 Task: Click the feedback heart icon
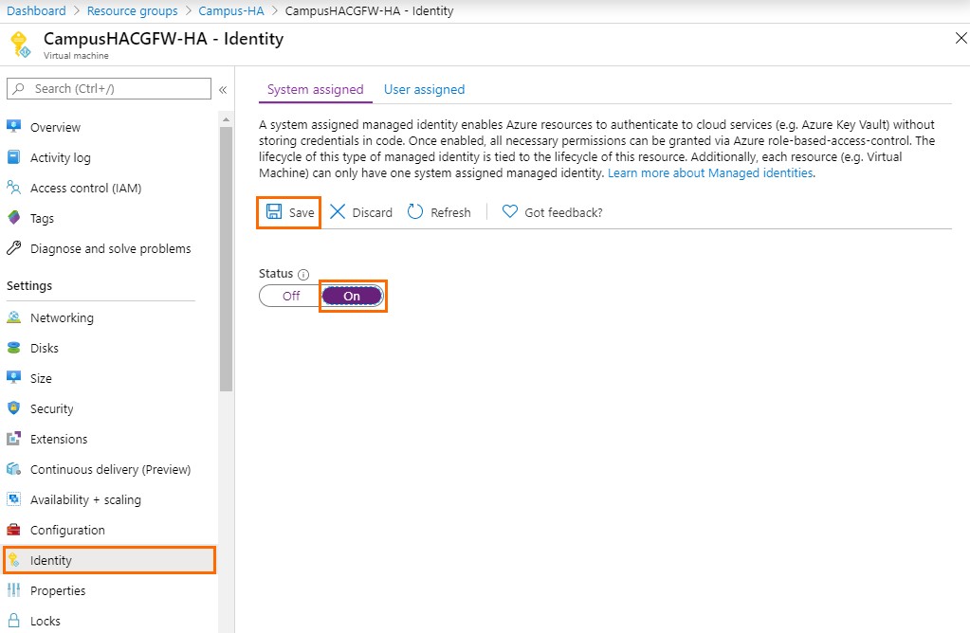tap(510, 211)
